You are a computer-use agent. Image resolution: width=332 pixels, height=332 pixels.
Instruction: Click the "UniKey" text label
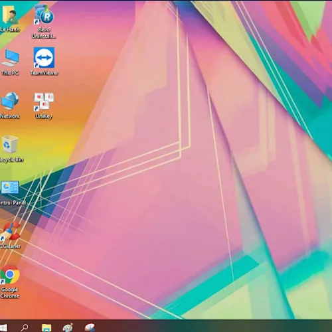click(x=44, y=116)
